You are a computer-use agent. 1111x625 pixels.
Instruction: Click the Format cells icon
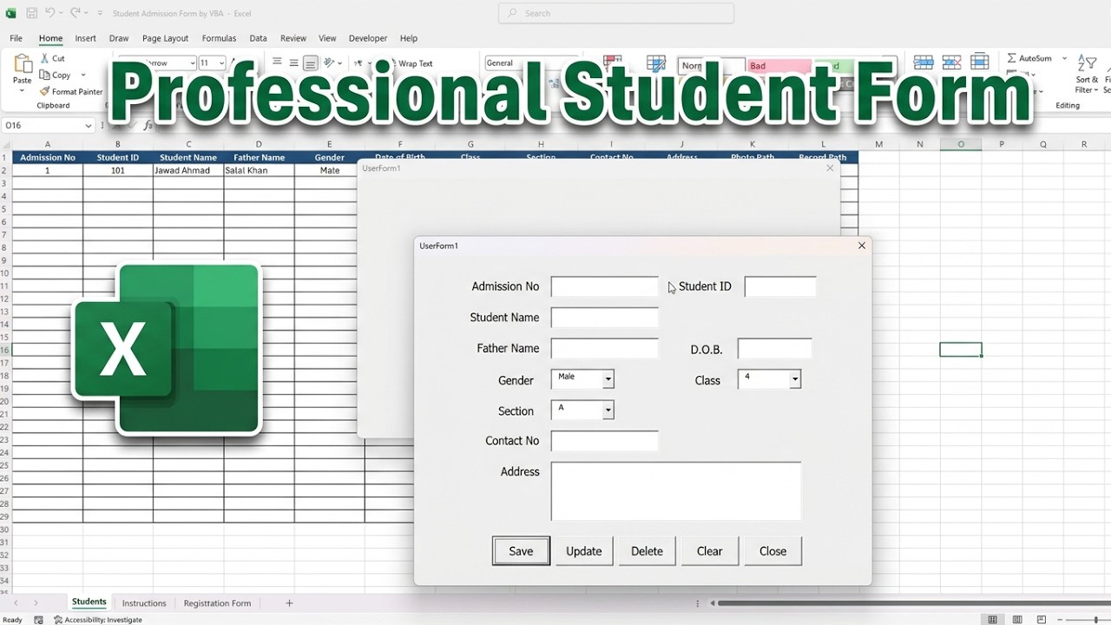tap(980, 62)
